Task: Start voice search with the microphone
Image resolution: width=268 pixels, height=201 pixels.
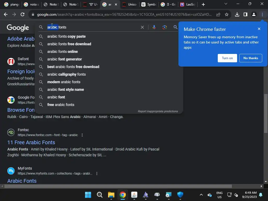Action: pos(154,27)
